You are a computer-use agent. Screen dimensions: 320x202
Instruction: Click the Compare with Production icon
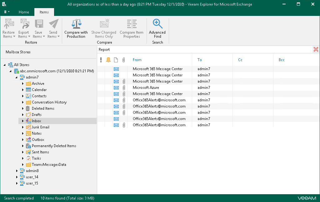point(76,24)
